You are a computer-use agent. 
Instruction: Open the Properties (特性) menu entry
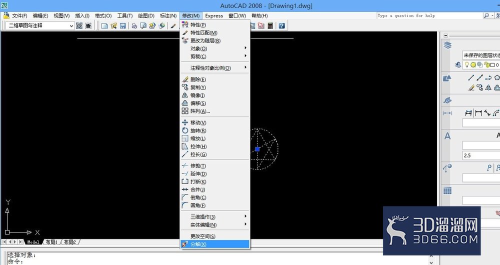[214, 24]
